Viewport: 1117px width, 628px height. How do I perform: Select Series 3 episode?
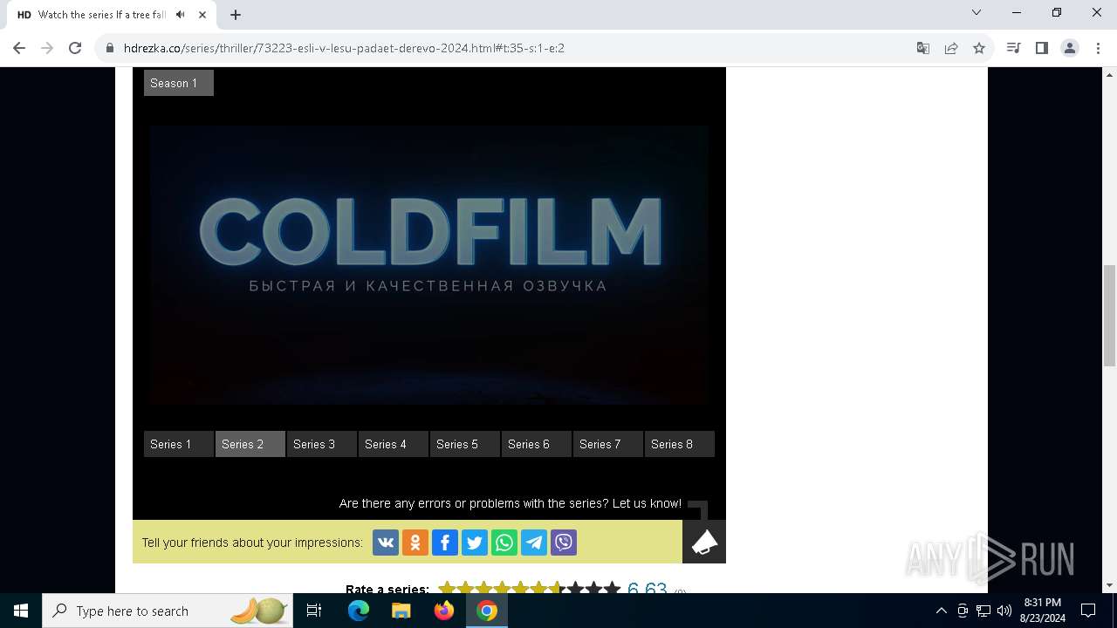tap(322, 444)
